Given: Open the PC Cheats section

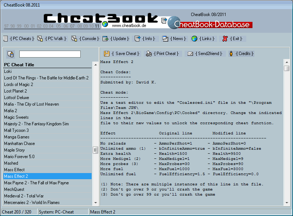Looking at the screenshot, I should (x=22, y=39).
